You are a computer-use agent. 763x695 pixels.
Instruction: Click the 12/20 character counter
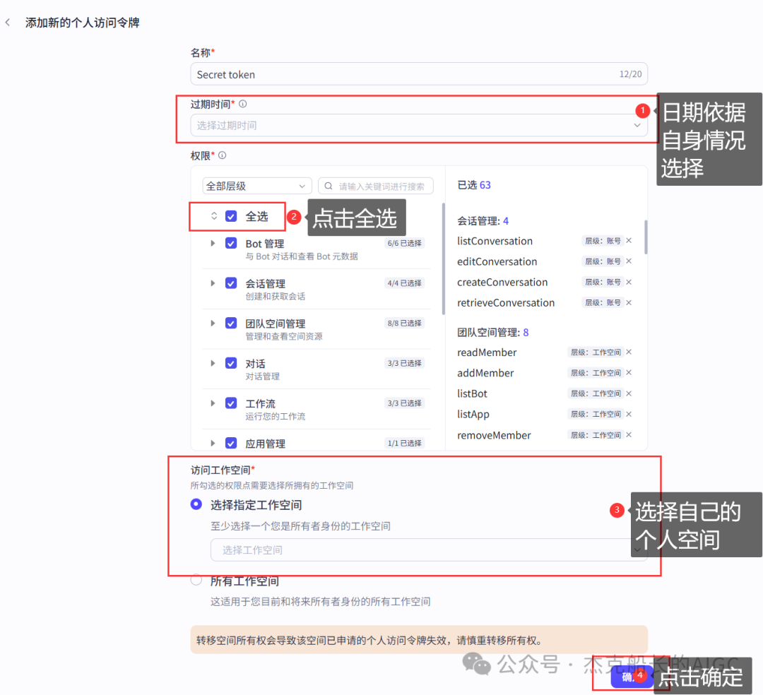pos(630,74)
